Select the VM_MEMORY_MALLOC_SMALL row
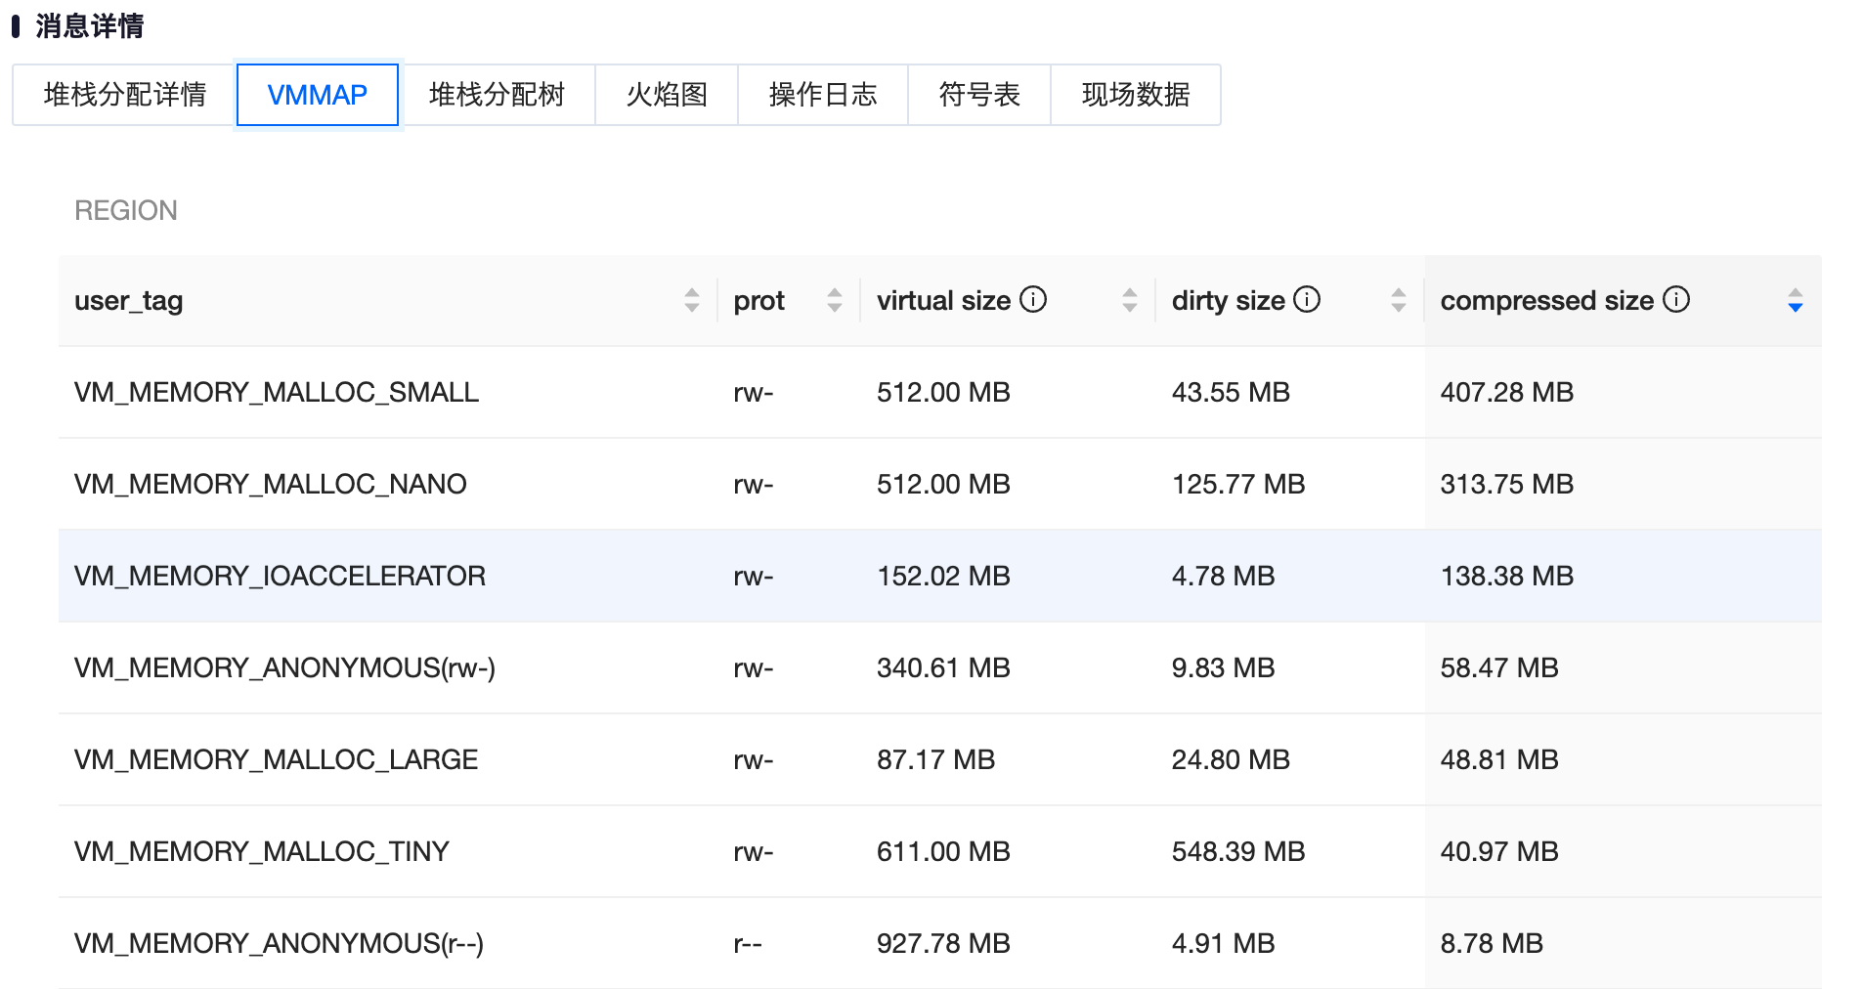 click(277, 392)
